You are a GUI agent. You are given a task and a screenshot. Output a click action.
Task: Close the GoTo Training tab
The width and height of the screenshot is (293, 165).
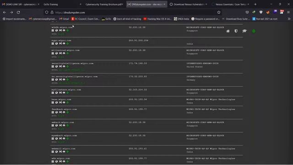81,4
